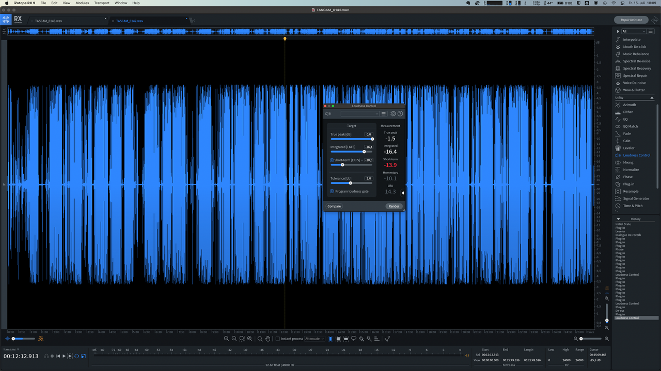Open the Time & Pitch utility
Image resolution: width=661 pixels, height=371 pixels.
point(633,206)
